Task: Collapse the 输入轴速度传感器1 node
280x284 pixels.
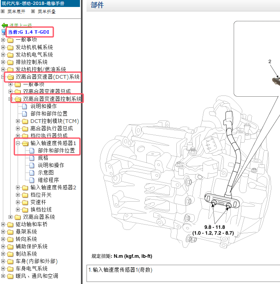Action: (18, 143)
